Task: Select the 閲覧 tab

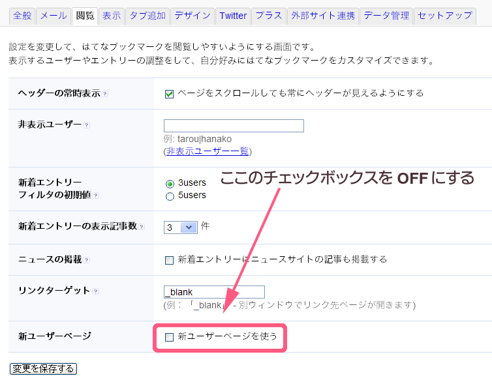Action: (x=85, y=16)
